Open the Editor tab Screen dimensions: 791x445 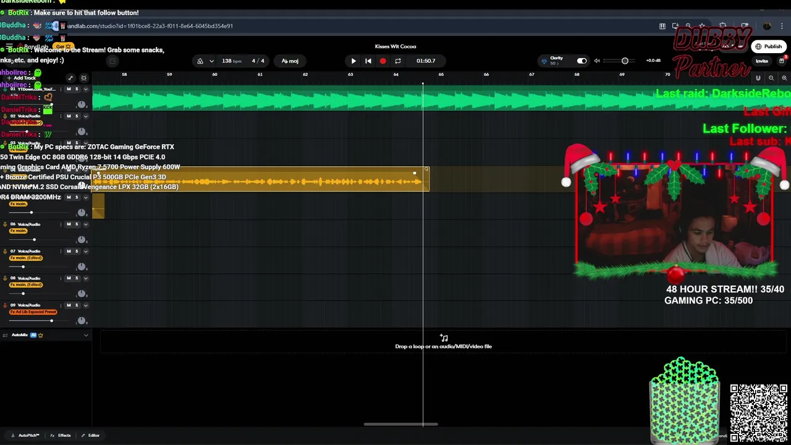tap(90, 436)
